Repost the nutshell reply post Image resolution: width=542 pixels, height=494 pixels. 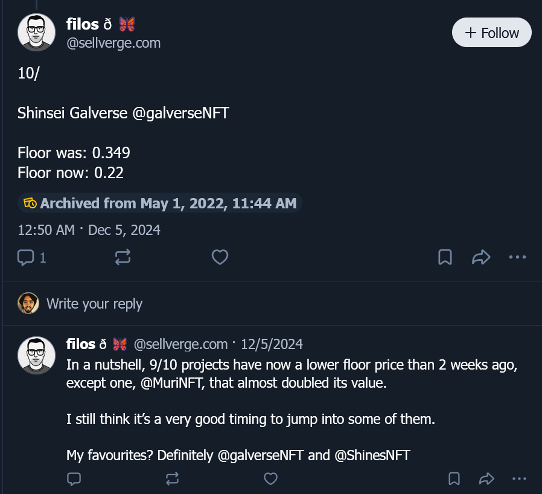pyautogui.click(x=172, y=479)
